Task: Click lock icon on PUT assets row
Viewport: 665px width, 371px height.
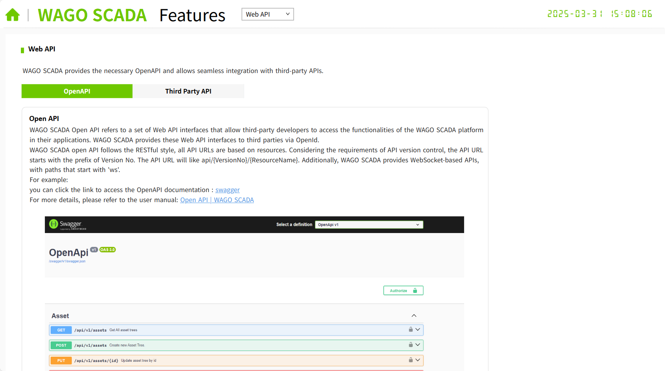Action: pos(411,360)
